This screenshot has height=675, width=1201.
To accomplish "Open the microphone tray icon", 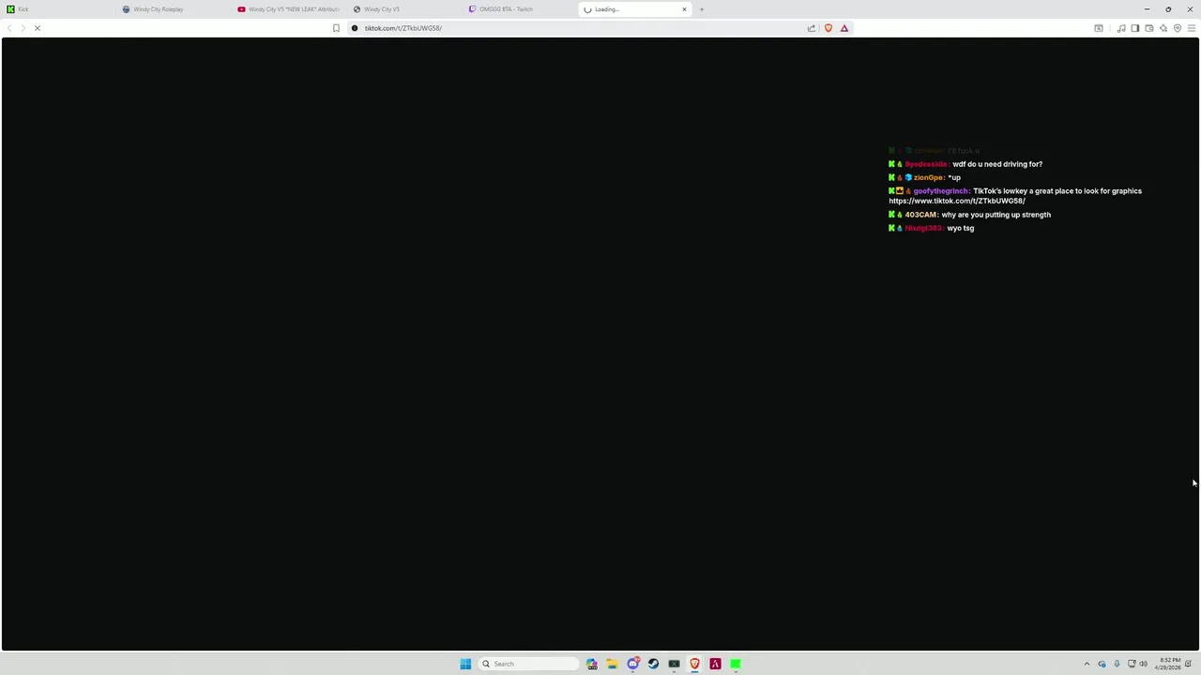I will click(1117, 664).
